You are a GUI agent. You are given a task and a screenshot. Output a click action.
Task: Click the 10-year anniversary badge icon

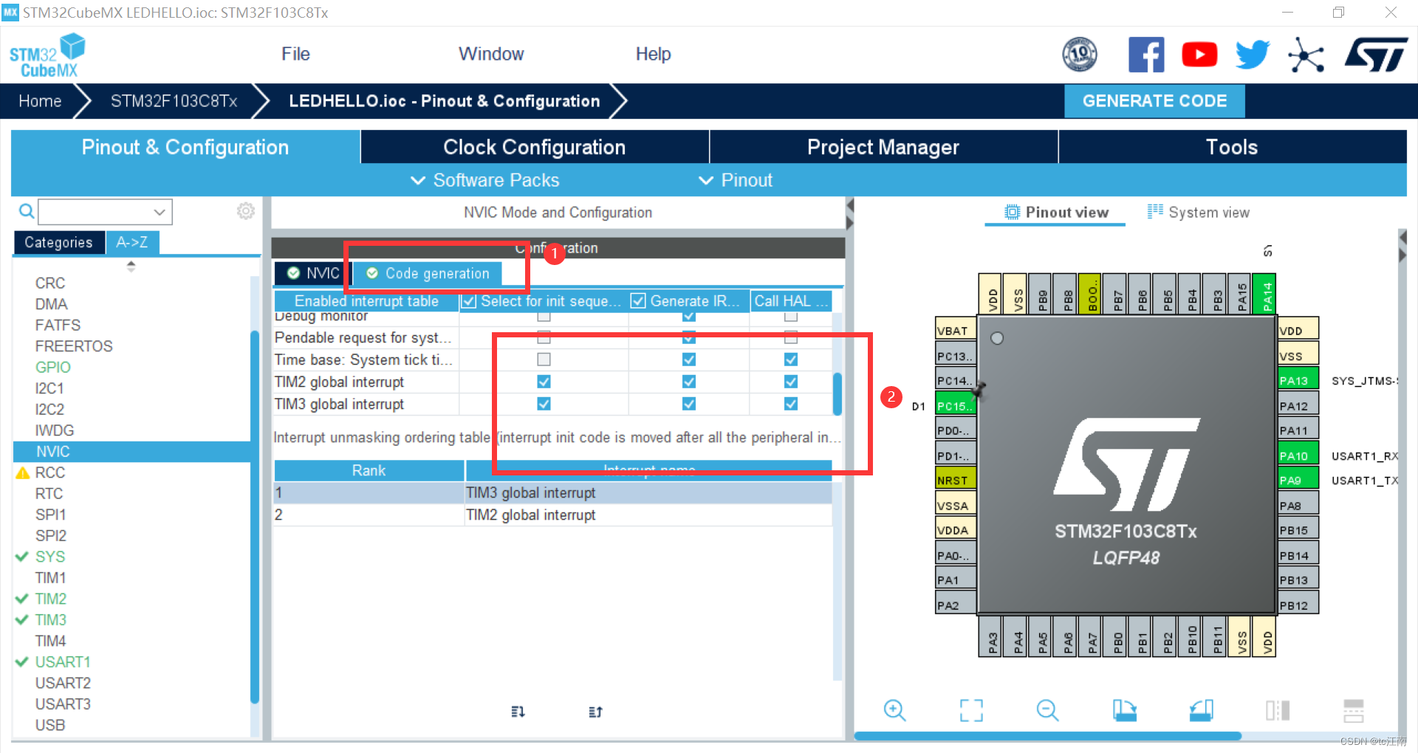[x=1080, y=55]
